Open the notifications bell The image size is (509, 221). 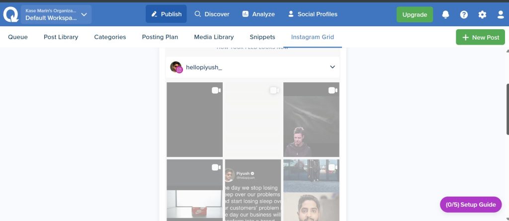pyautogui.click(x=446, y=14)
